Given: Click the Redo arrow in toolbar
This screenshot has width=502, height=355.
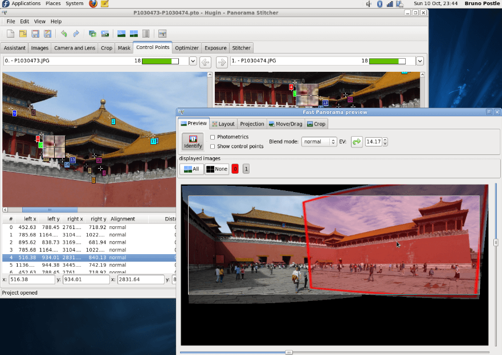Looking at the screenshot, I should coord(76,34).
